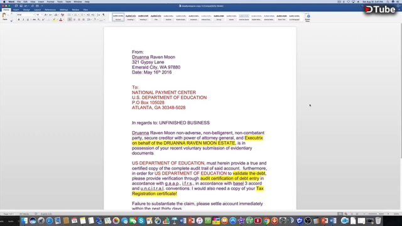This screenshot has width=402, height=226.
Task: Decrease indent icon
Action: coord(88,14)
